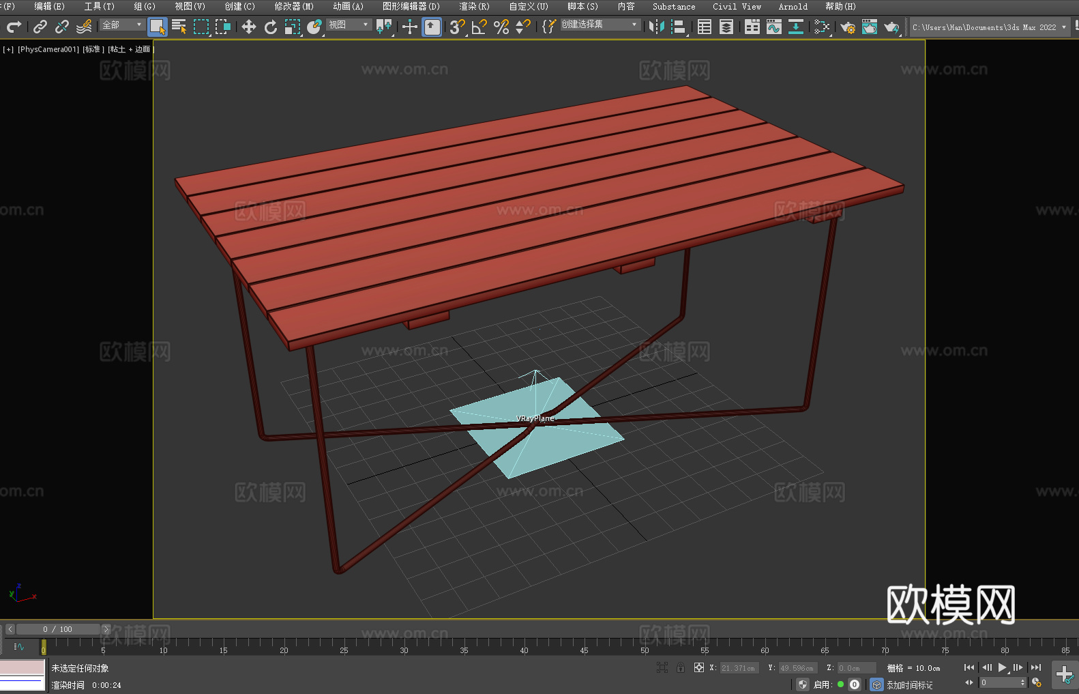The height and width of the screenshot is (694, 1079).
Task: Choose the Rectangular Selection Region icon
Action: coord(201,27)
